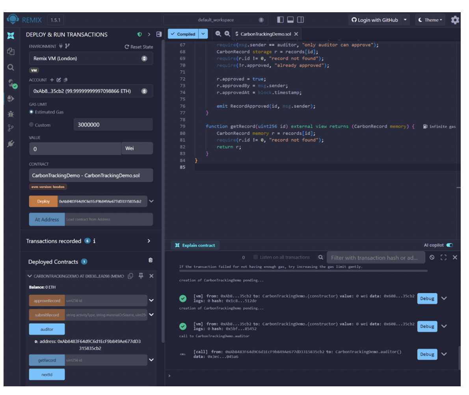Select the Estimated Gas radio option
The image size is (469, 395).
coord(31,112)
